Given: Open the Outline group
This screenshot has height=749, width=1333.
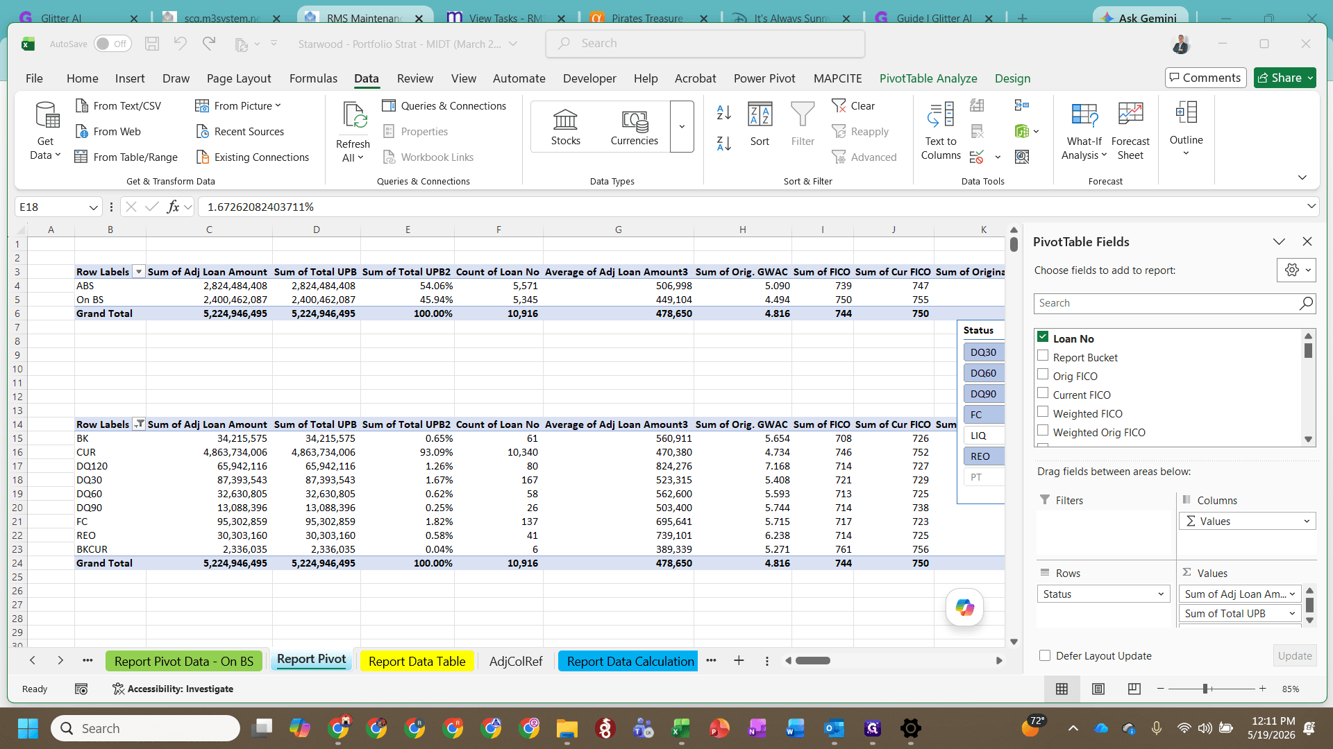Looking at the screenshot, I should pyautogui.click(x=1186, y=129).
